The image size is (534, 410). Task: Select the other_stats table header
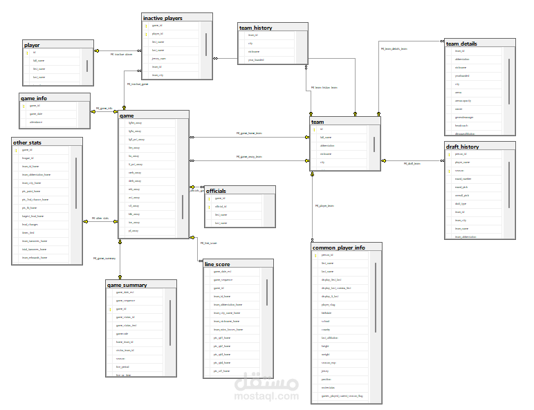(x=47, y=142)
